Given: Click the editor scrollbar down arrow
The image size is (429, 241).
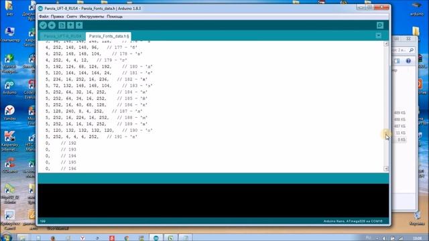Looking at the screenshot, I should (386, 169).
